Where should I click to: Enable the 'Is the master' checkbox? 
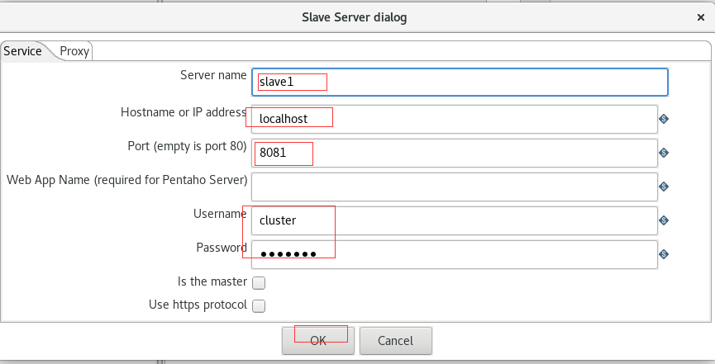259,283
